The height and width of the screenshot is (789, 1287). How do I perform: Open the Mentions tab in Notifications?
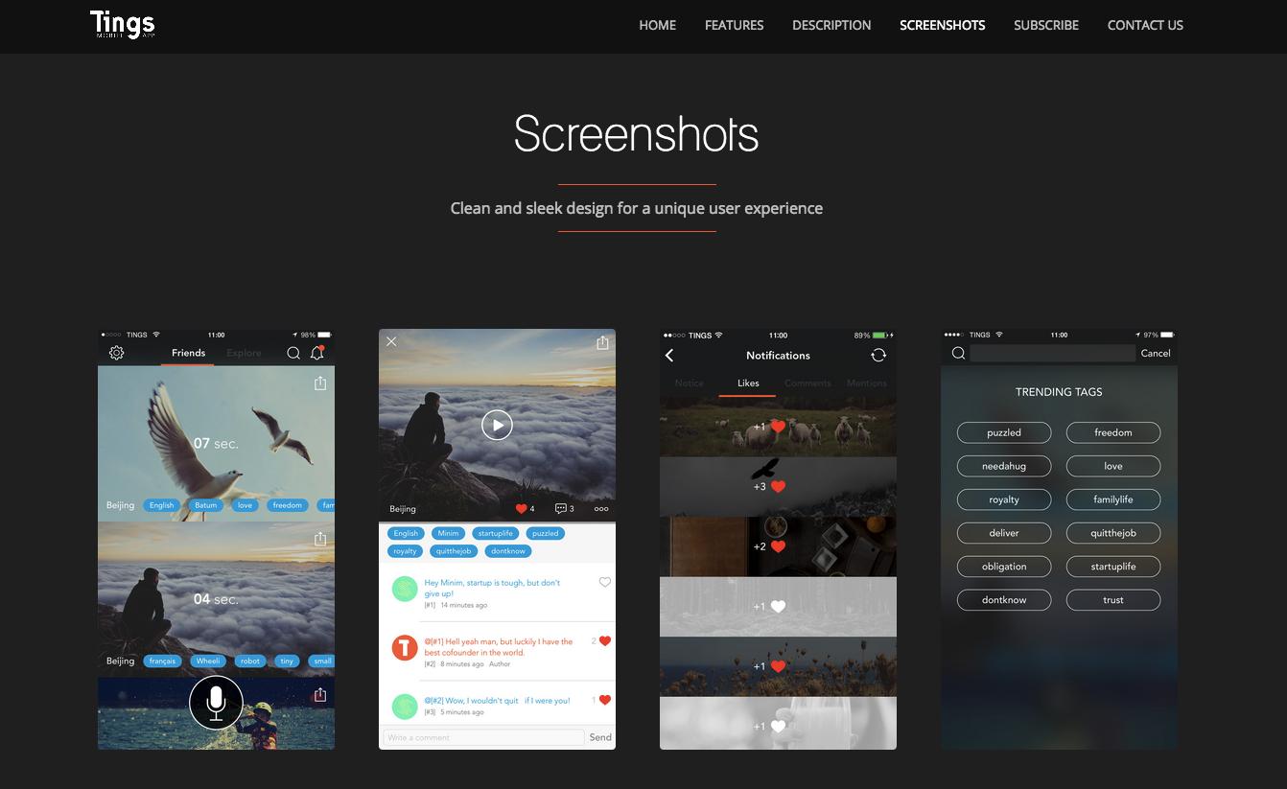click(x=867, y=383)
